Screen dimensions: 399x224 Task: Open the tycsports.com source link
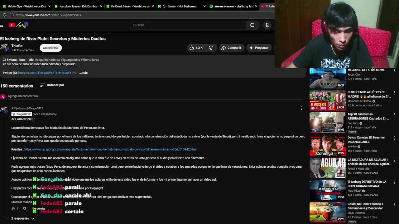(110, 149)
